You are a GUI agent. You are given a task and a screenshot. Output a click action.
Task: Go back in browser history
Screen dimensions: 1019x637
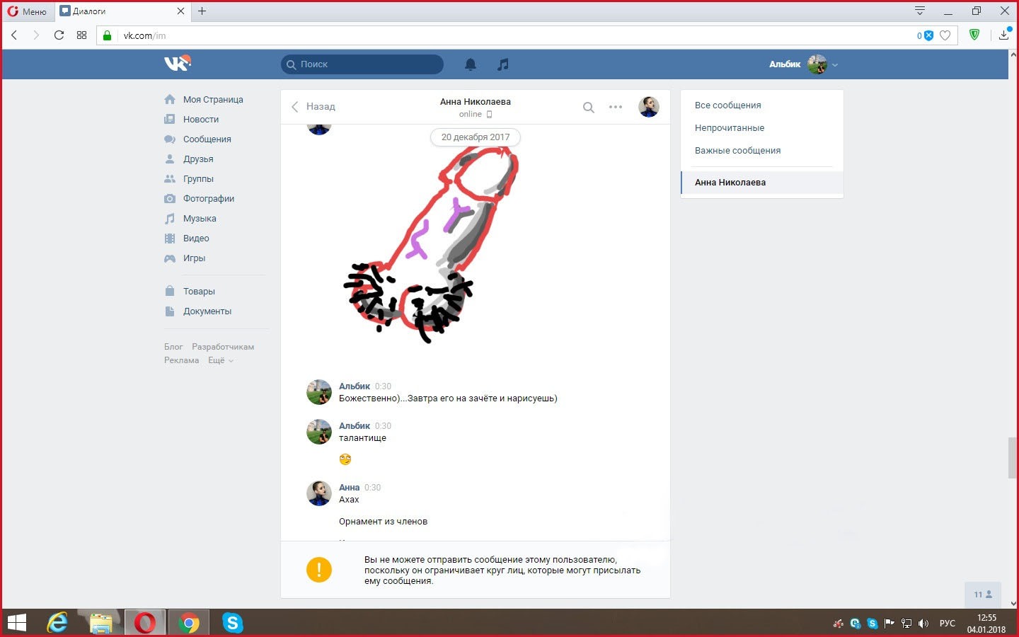[x=14, y=35]
